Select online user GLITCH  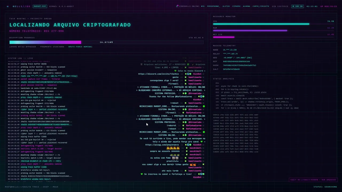[x=226, y=6]
